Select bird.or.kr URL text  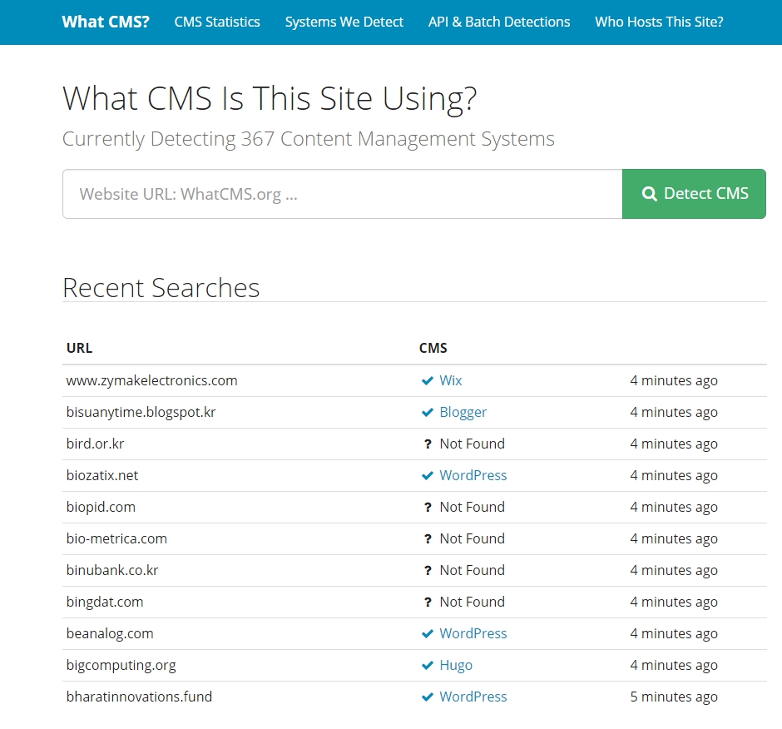coord(95,444)
